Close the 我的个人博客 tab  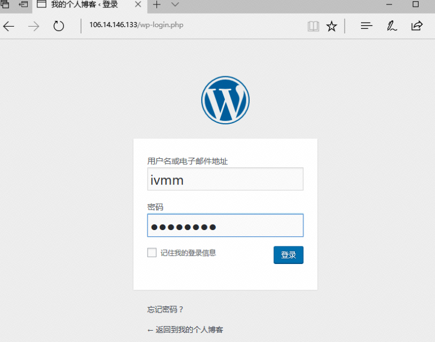[x=138, y=5]
